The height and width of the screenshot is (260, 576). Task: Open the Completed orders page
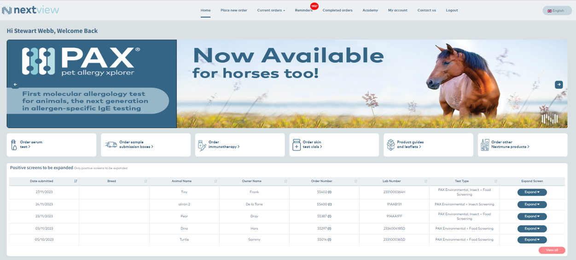pyautogui.click(x=337, y=10)
